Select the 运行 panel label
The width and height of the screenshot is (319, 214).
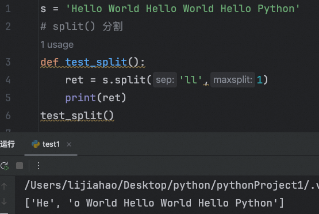pos(7,144)
